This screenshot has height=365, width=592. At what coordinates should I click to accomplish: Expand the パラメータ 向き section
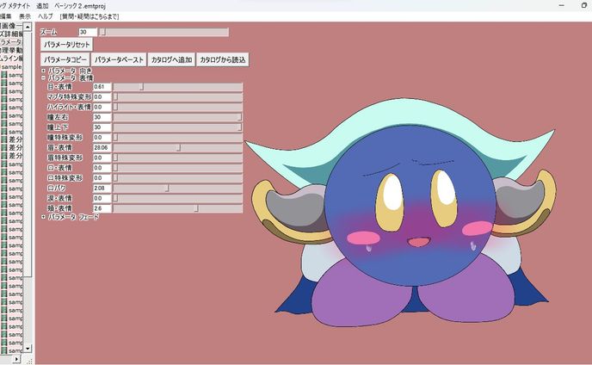click(x=43, y=71)
